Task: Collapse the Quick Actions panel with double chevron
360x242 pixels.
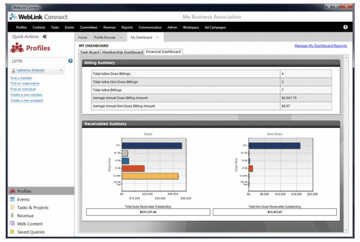Action: click(x=44, y=36)
